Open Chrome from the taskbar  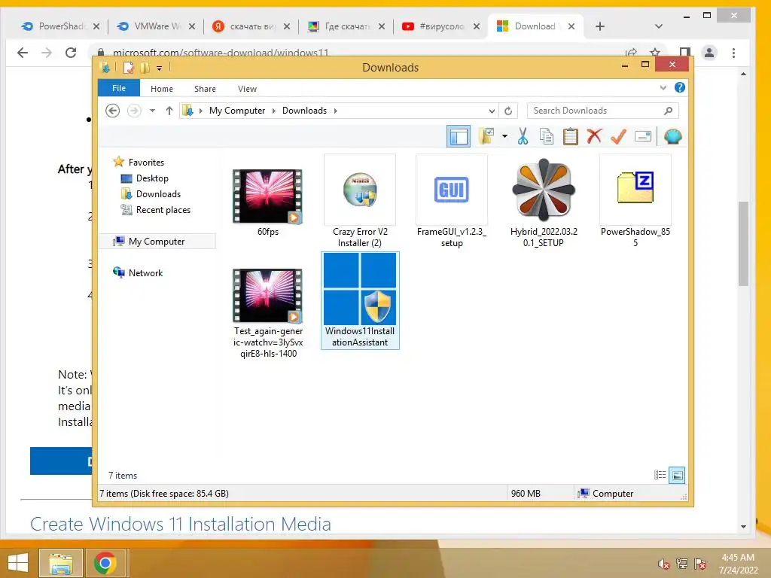[x=105, y=563]
